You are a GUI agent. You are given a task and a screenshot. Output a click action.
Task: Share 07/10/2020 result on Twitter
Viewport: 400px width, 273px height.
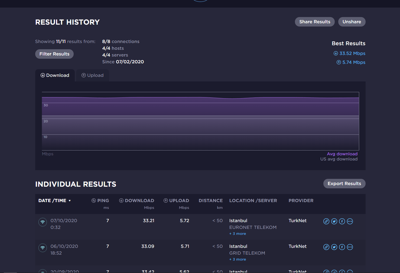tap(334, 221)
